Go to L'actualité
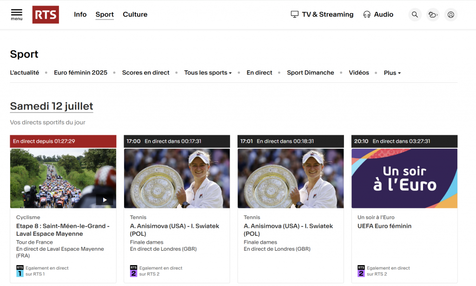476x286 pixels. pyautogui.click(x=25, y=73)
